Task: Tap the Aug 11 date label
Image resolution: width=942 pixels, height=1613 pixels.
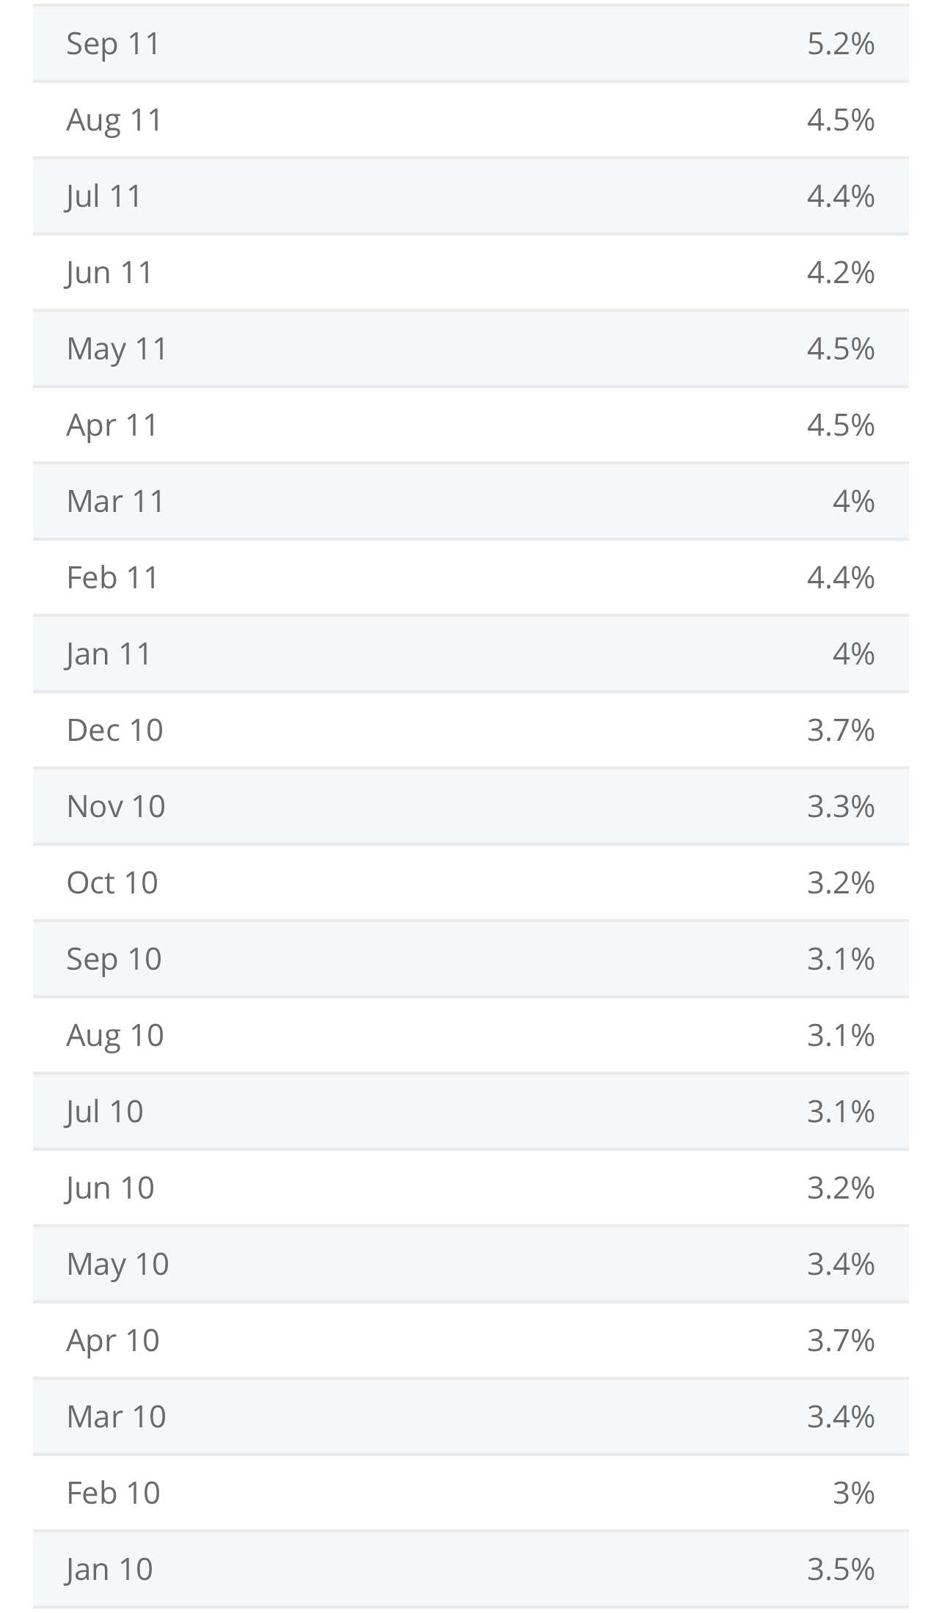Action: tap(114, 120)
